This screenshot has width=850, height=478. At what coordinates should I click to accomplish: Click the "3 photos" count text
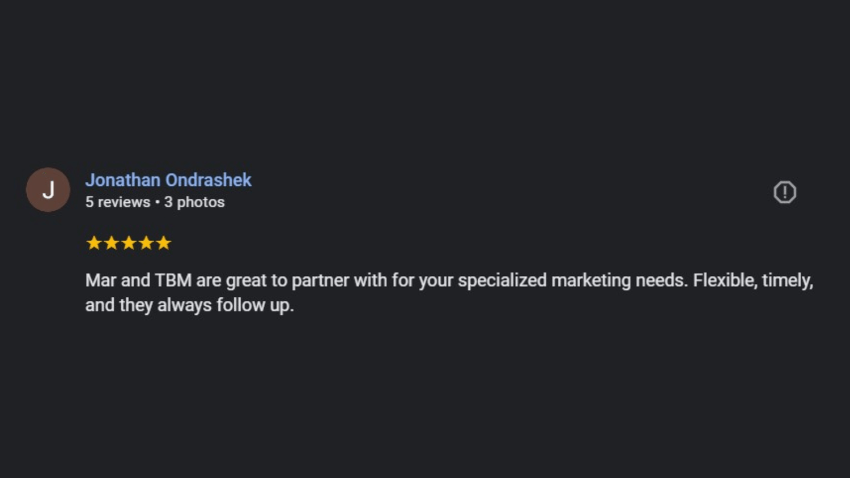(x=194, y=202)
